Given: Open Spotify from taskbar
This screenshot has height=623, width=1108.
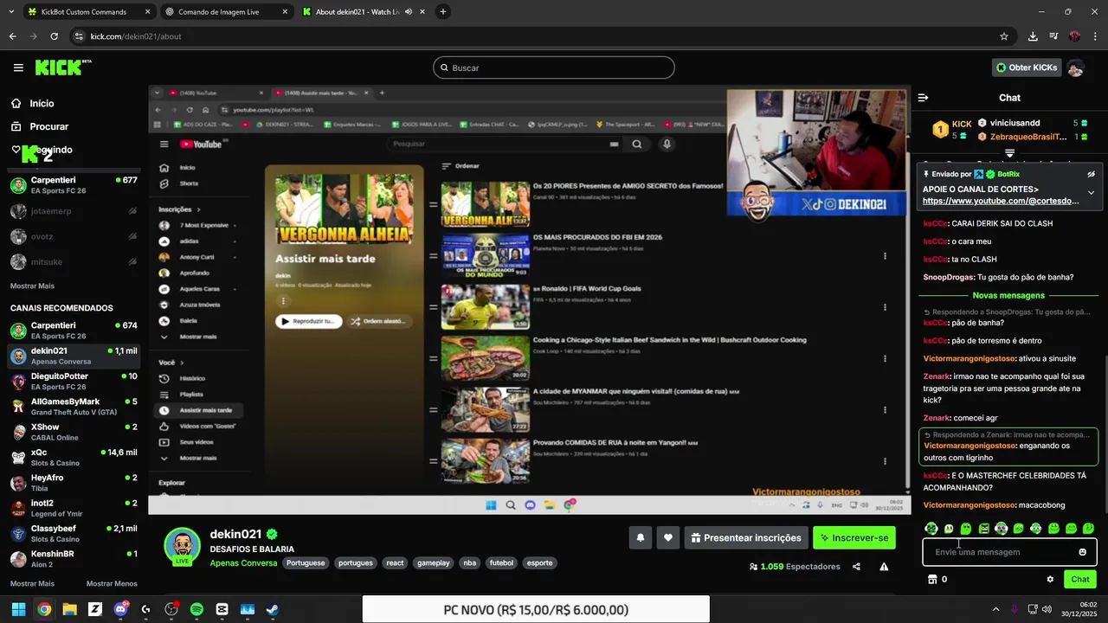Looking at the screenshot, I should tap(196, 609).
